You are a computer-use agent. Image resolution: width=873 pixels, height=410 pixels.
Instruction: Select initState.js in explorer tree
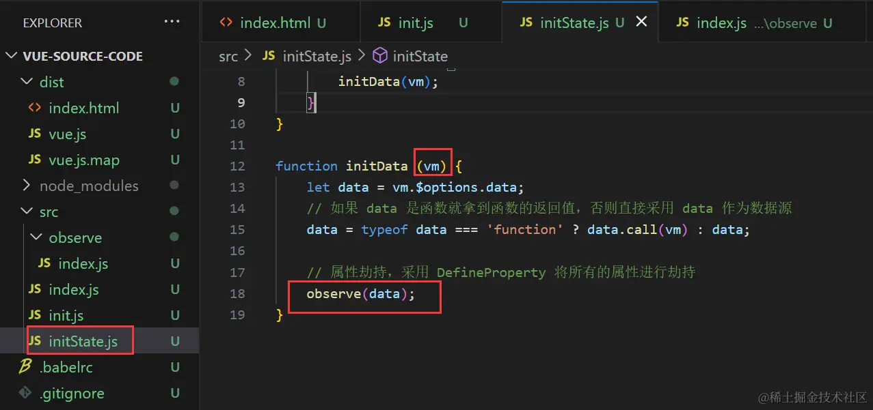pyautogui.click(x=83, y=341)
